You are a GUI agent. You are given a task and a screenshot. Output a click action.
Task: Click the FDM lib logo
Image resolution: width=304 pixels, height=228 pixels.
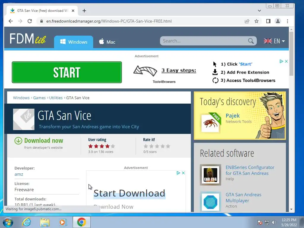coord(28,38)
